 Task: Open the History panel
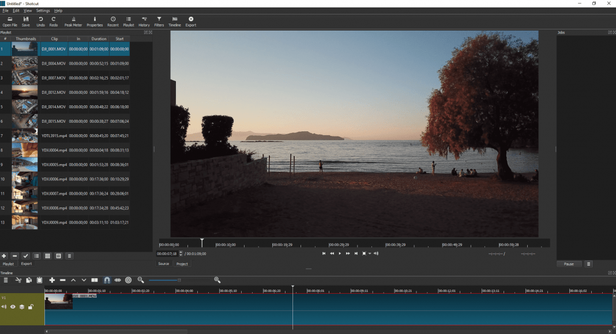[144, 21]
